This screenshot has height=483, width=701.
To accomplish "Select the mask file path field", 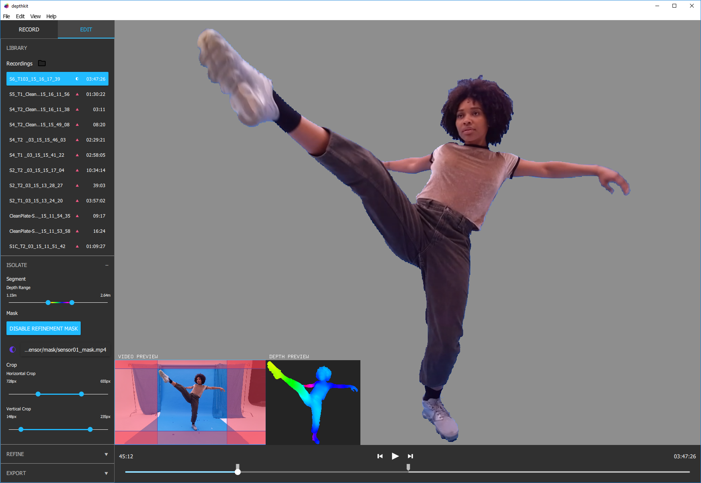I will coord(65,350).
